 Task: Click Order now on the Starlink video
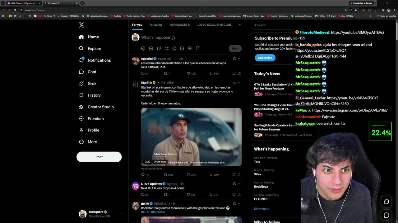[160, 162]
